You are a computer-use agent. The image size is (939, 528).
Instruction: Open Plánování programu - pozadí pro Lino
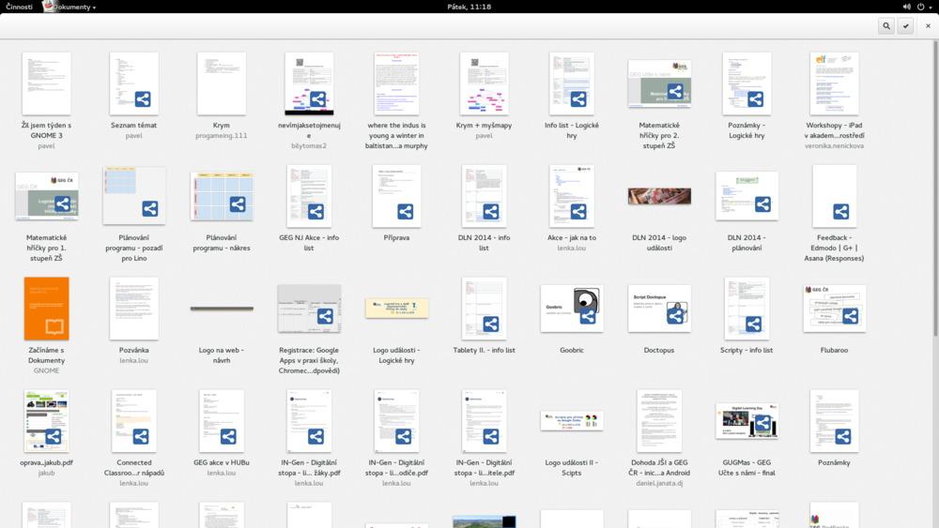[134, 196]
